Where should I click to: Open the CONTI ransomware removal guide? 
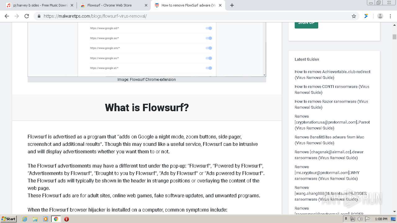tap(332, 90)
